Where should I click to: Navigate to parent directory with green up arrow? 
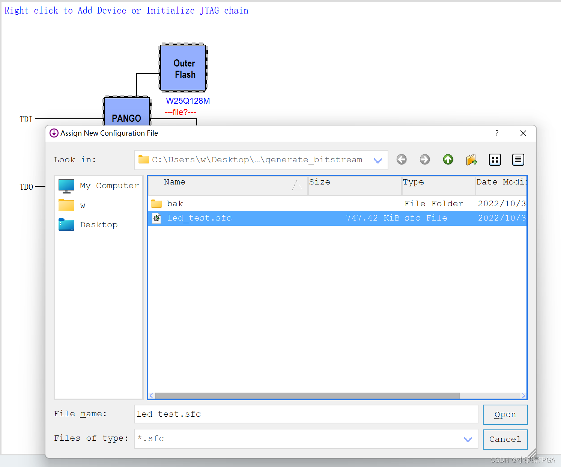point(448,160)
